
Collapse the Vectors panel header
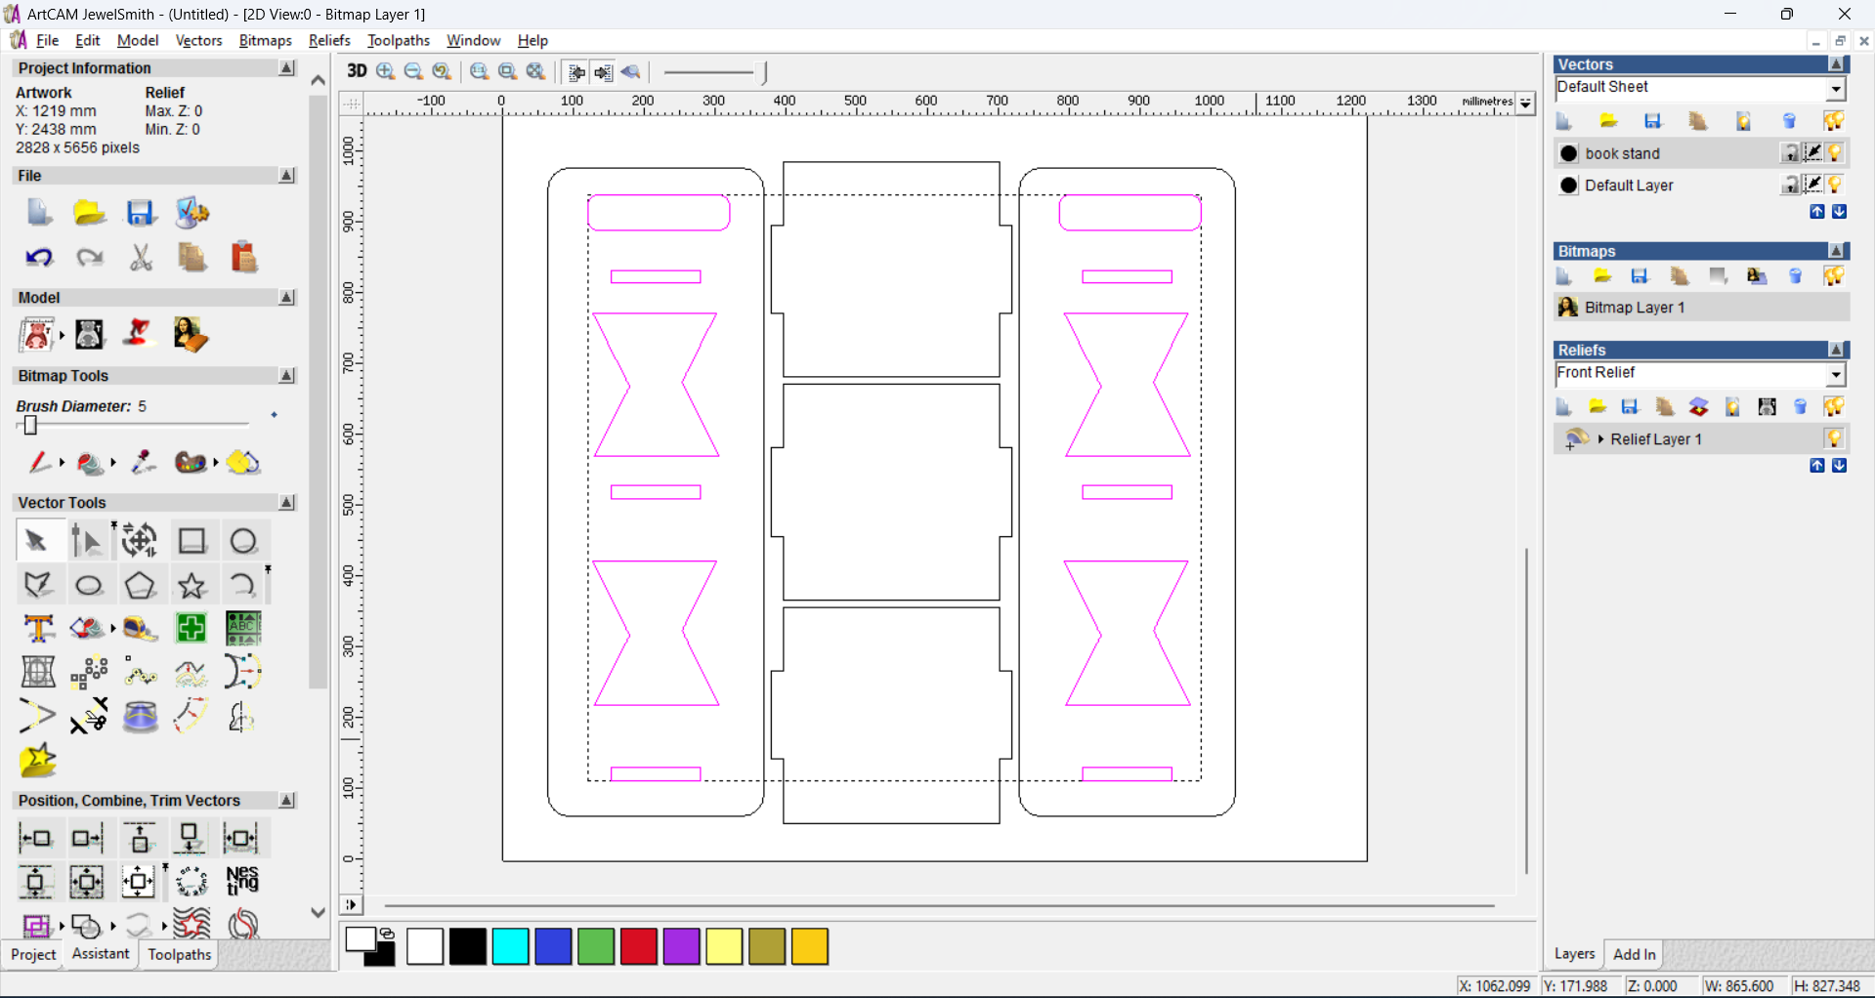coord(1837,64)
